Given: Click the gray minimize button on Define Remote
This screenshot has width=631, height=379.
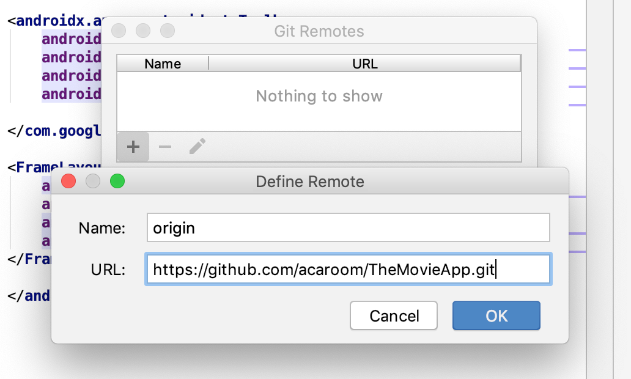Looking at the screenshot, I should (92, 182).
